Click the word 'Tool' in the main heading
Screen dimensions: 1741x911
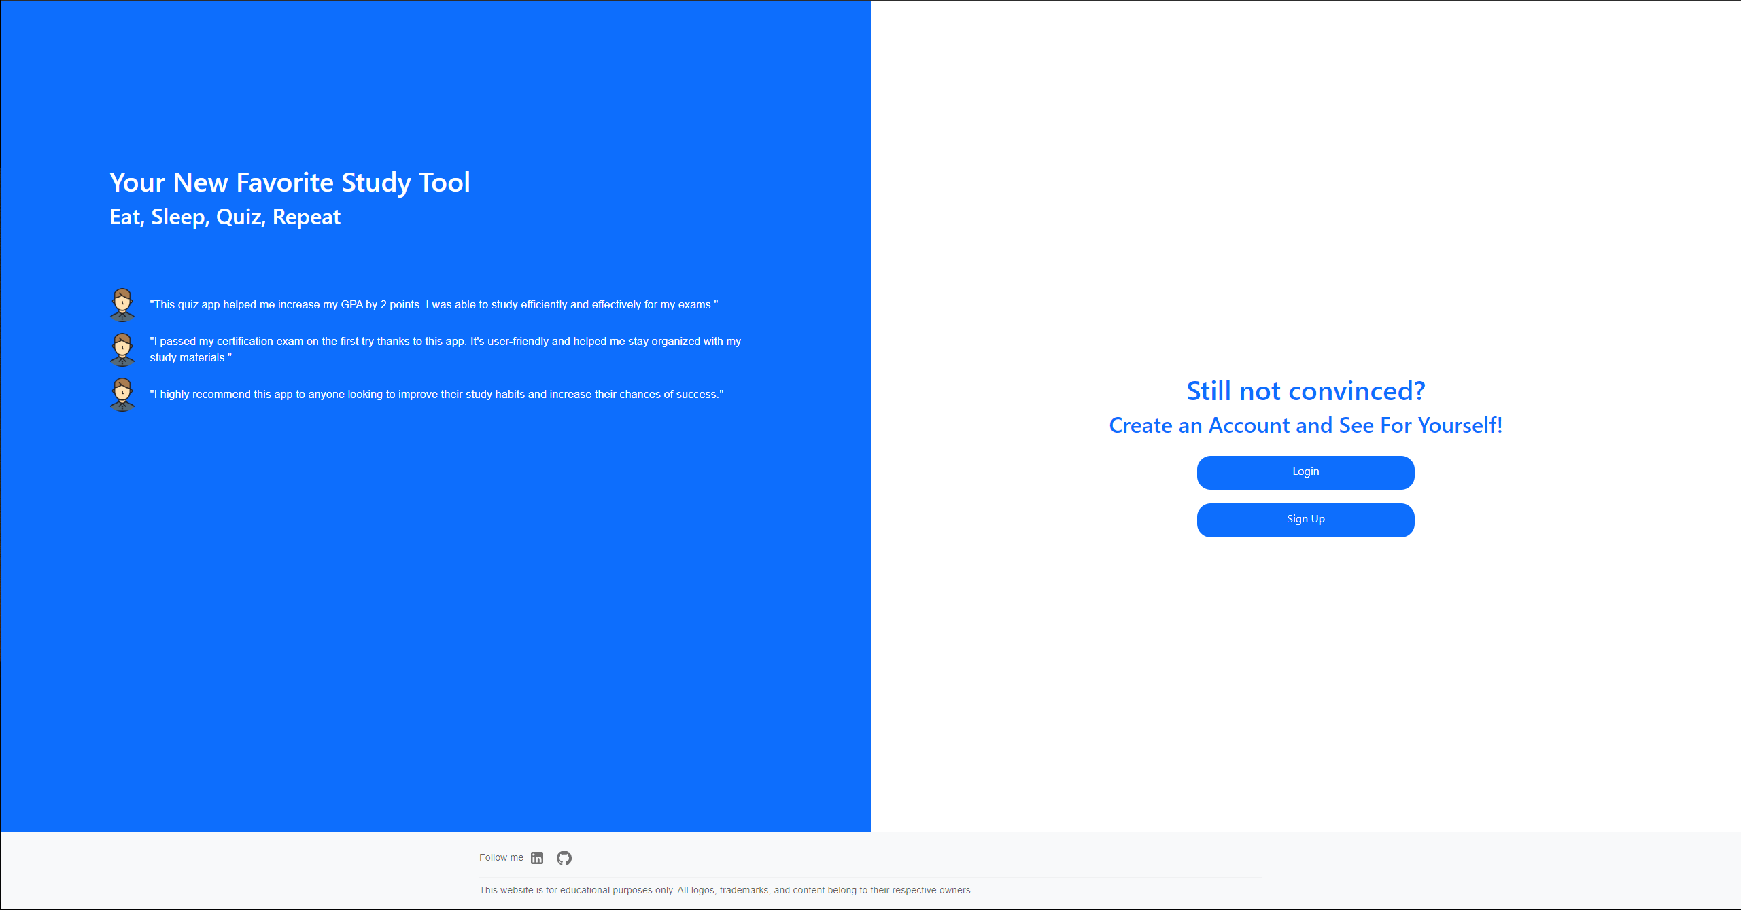[x=445, y=183]
